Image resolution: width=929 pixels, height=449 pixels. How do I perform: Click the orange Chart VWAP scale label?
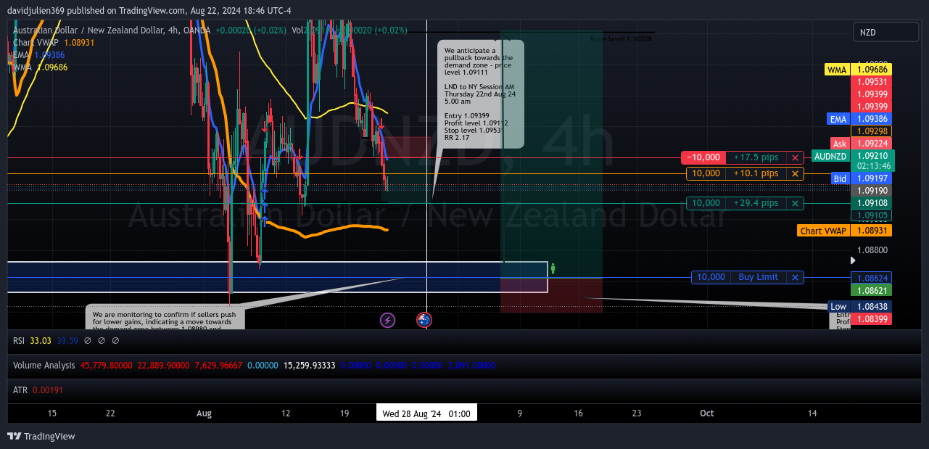(x=822, y=231)
